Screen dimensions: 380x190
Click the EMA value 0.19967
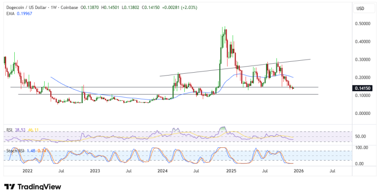pos(25,14)
